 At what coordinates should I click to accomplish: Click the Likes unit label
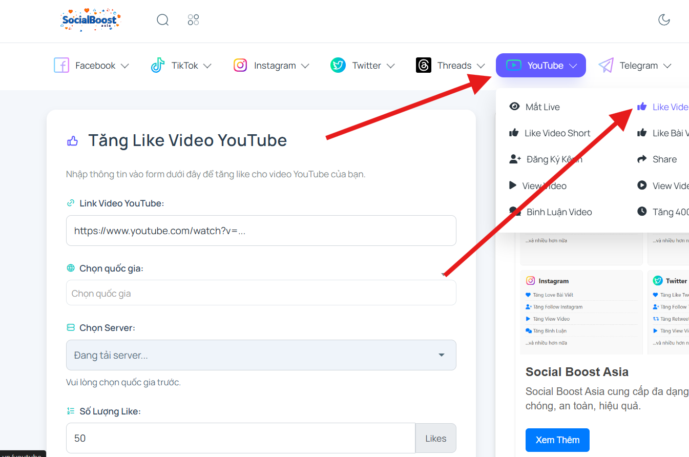[x=436, y=438]
